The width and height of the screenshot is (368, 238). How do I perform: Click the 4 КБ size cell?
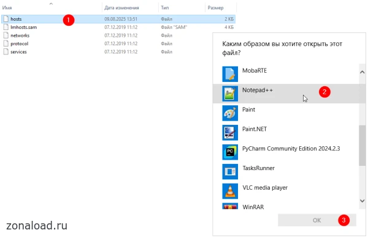pos(229,28)
